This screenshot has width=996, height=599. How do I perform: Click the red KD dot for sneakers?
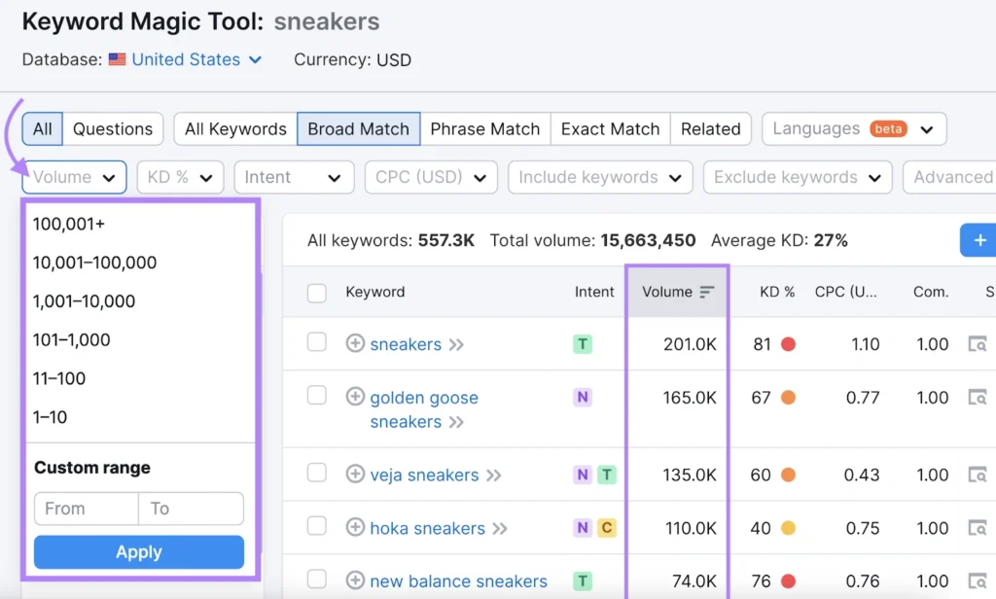[x=788, y=344]
